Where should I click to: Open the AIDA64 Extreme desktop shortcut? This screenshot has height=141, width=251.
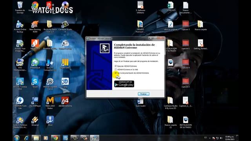tap(65, 102)
